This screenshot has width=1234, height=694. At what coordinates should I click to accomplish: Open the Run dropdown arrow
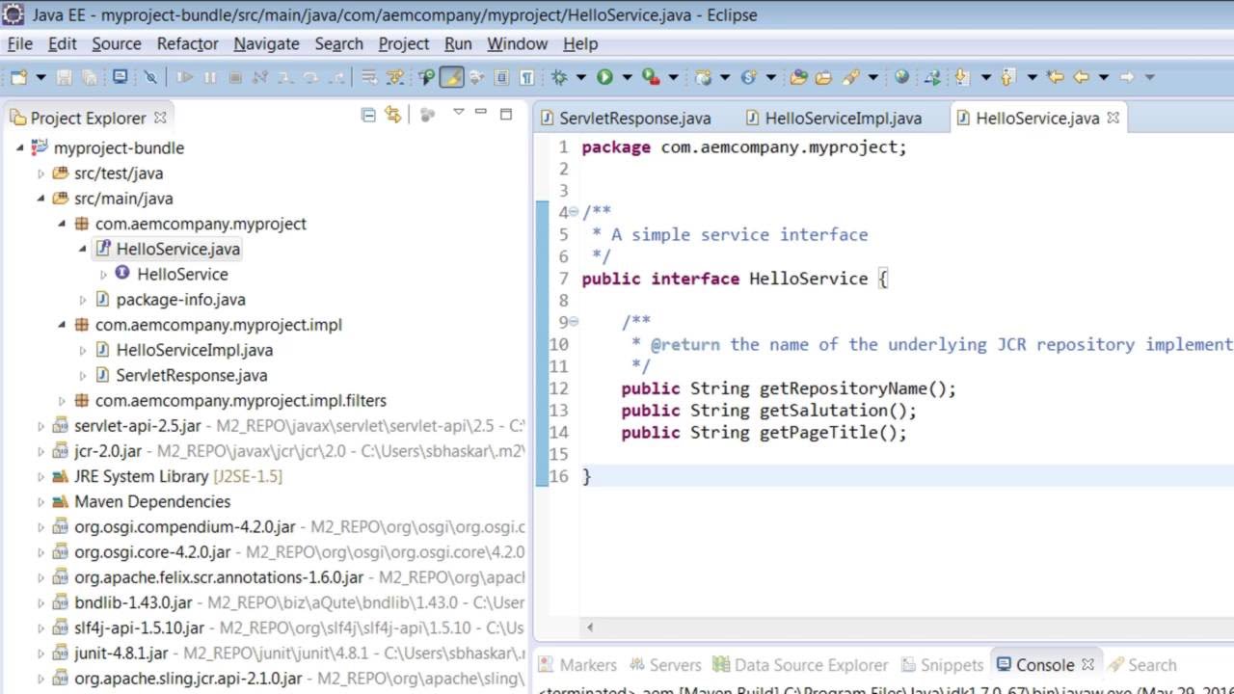click(x=627, y=77)
